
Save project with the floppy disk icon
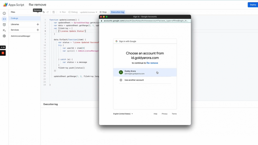[54, 12]
